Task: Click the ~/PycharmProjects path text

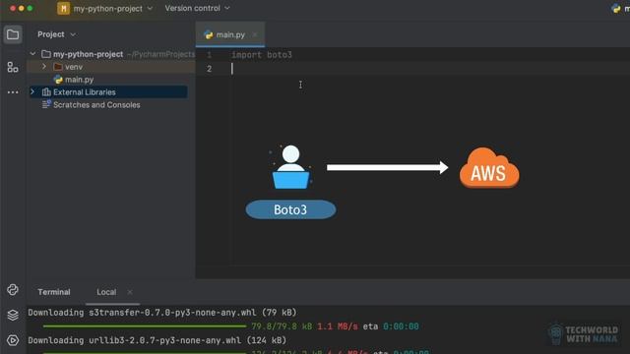Action: pos(161,54)
